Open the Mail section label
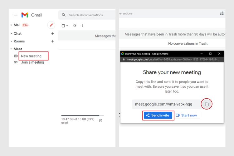234x156 pixels. click(x=17, y=25)
